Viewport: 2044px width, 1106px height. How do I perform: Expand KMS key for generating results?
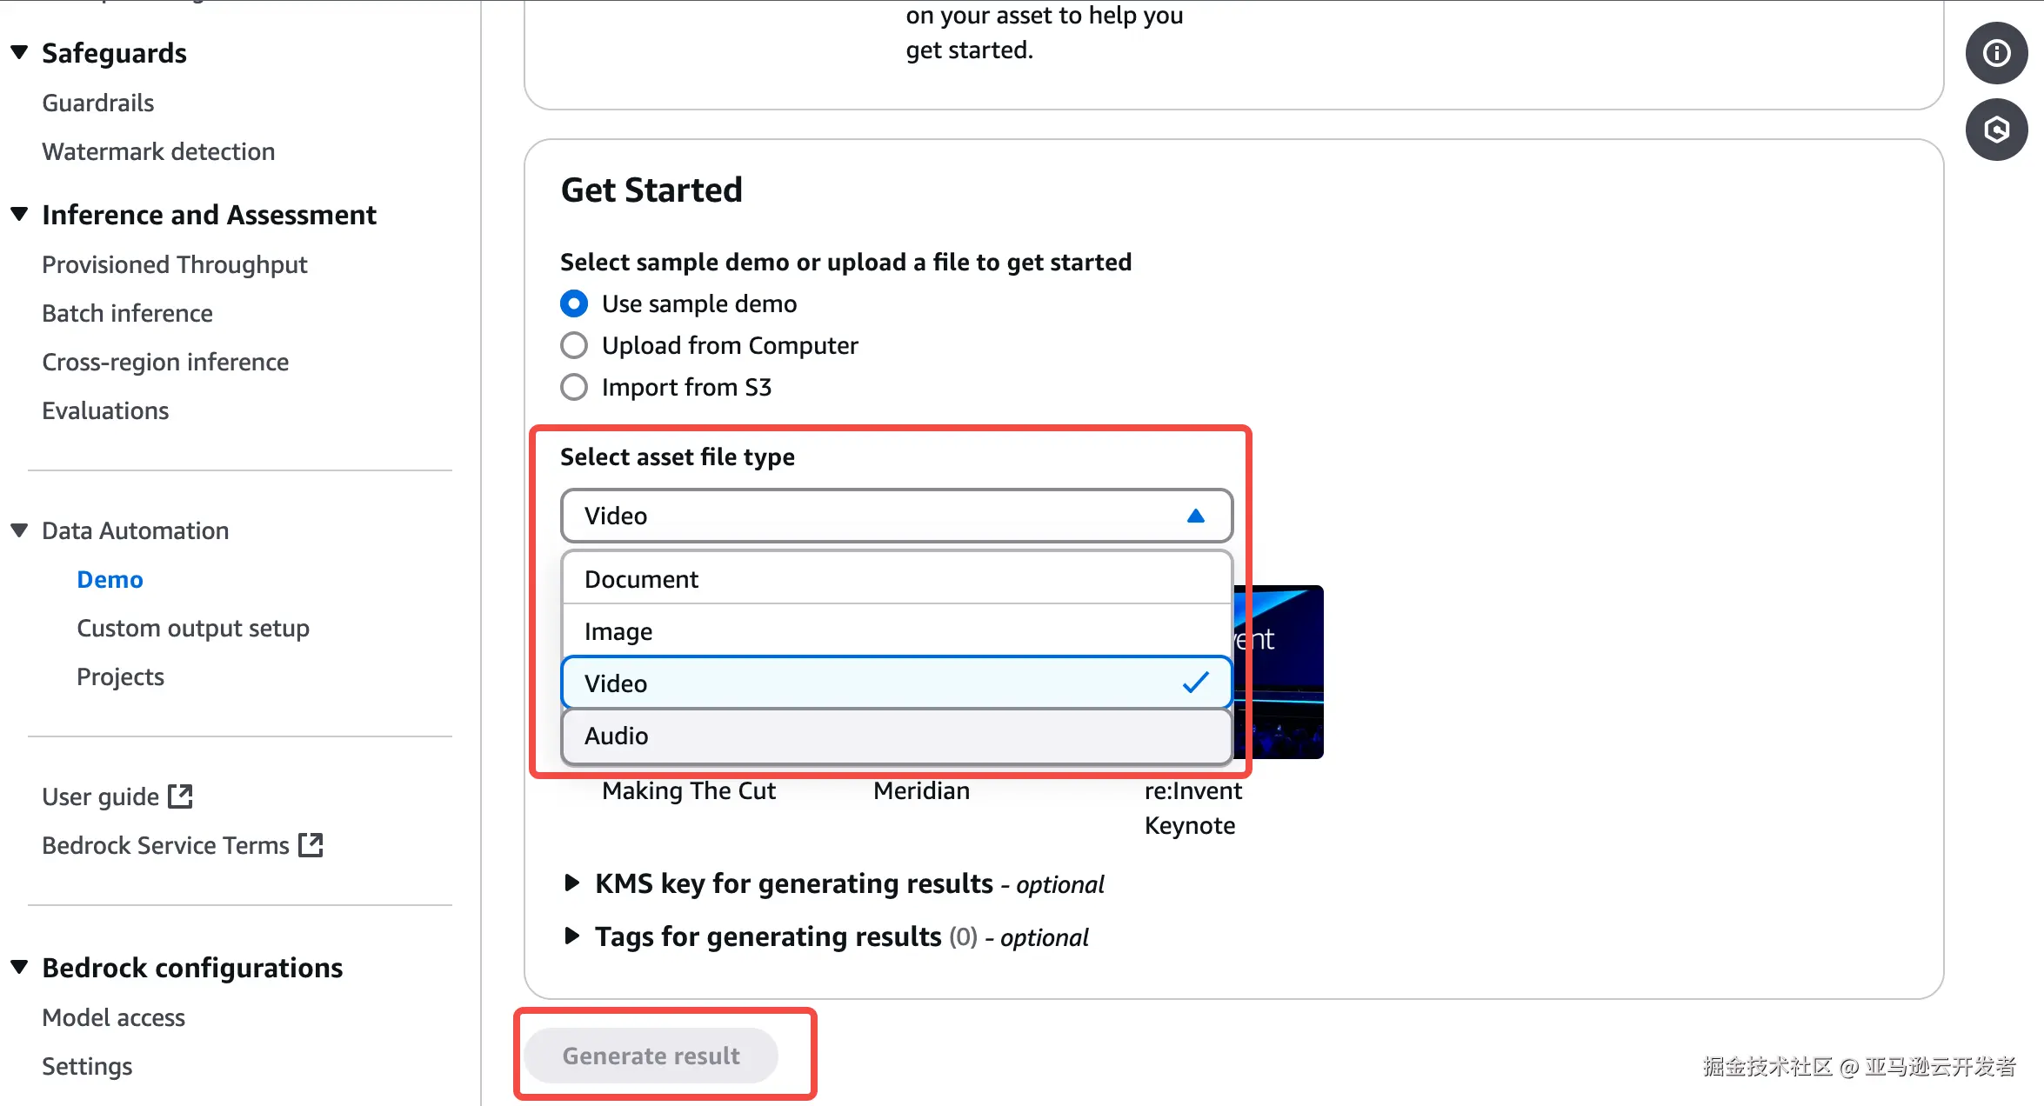572,883
